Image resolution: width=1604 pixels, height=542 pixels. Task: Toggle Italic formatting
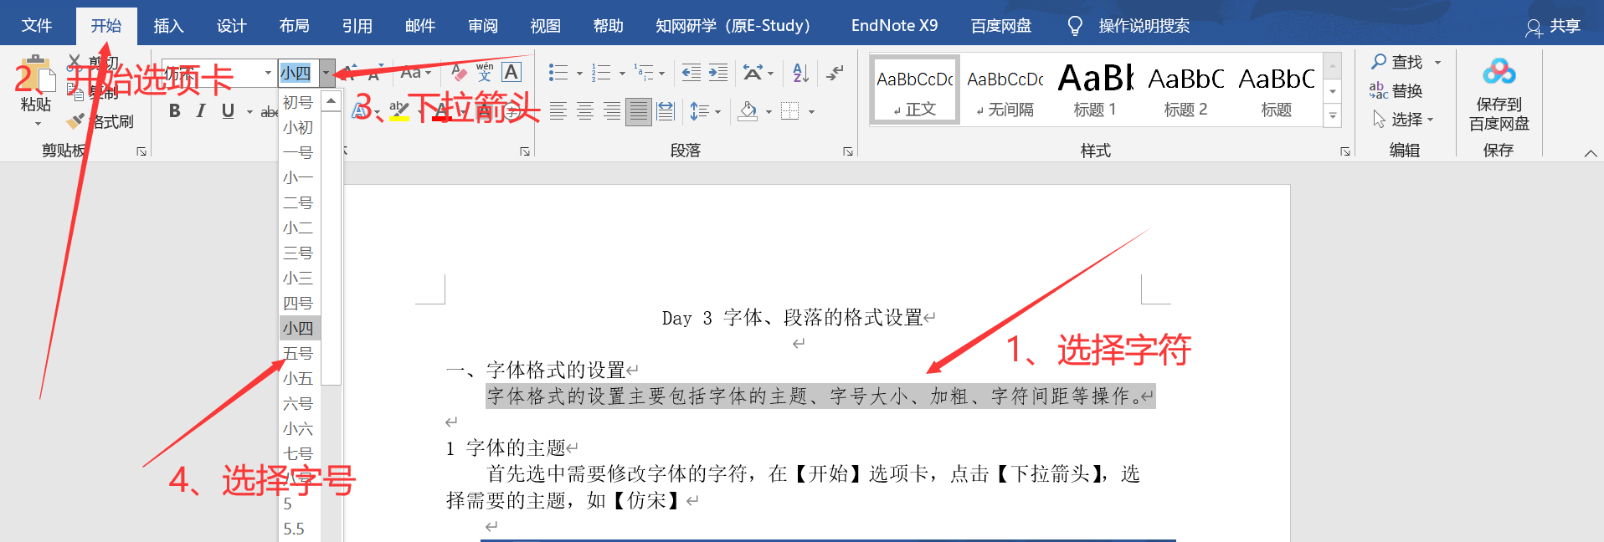click(201, 111)
